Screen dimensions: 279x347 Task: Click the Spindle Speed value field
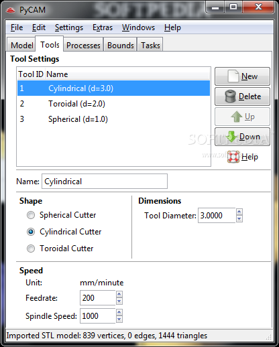[98, 316]
